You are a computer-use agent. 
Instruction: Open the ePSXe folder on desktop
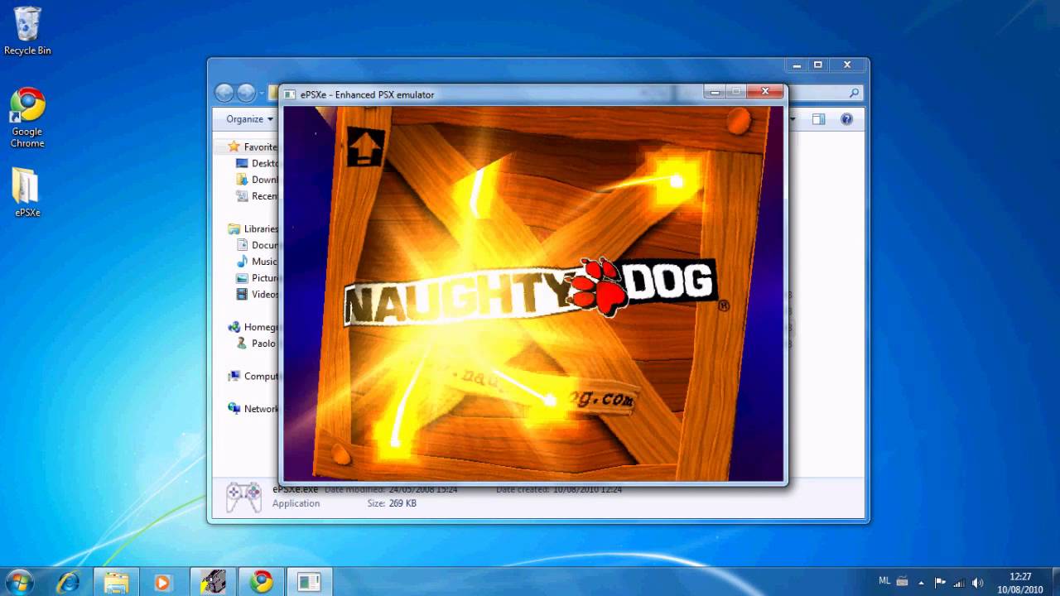[27, 192]
